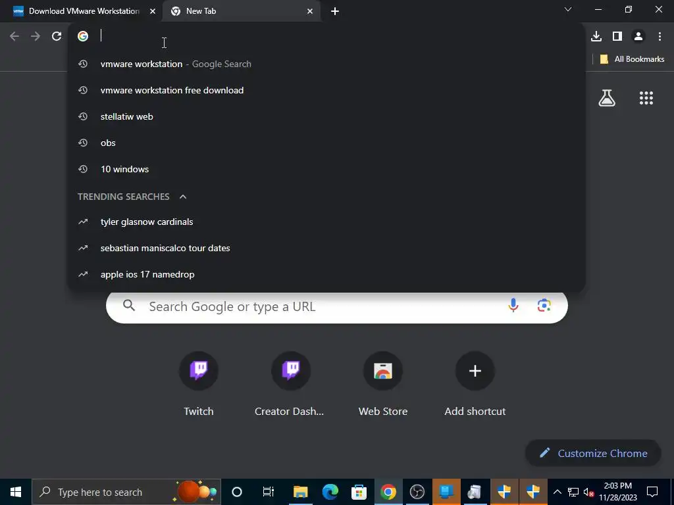Open the tab search chevron
Viewport: 674px width, 505px height.
tap(568, 9)
